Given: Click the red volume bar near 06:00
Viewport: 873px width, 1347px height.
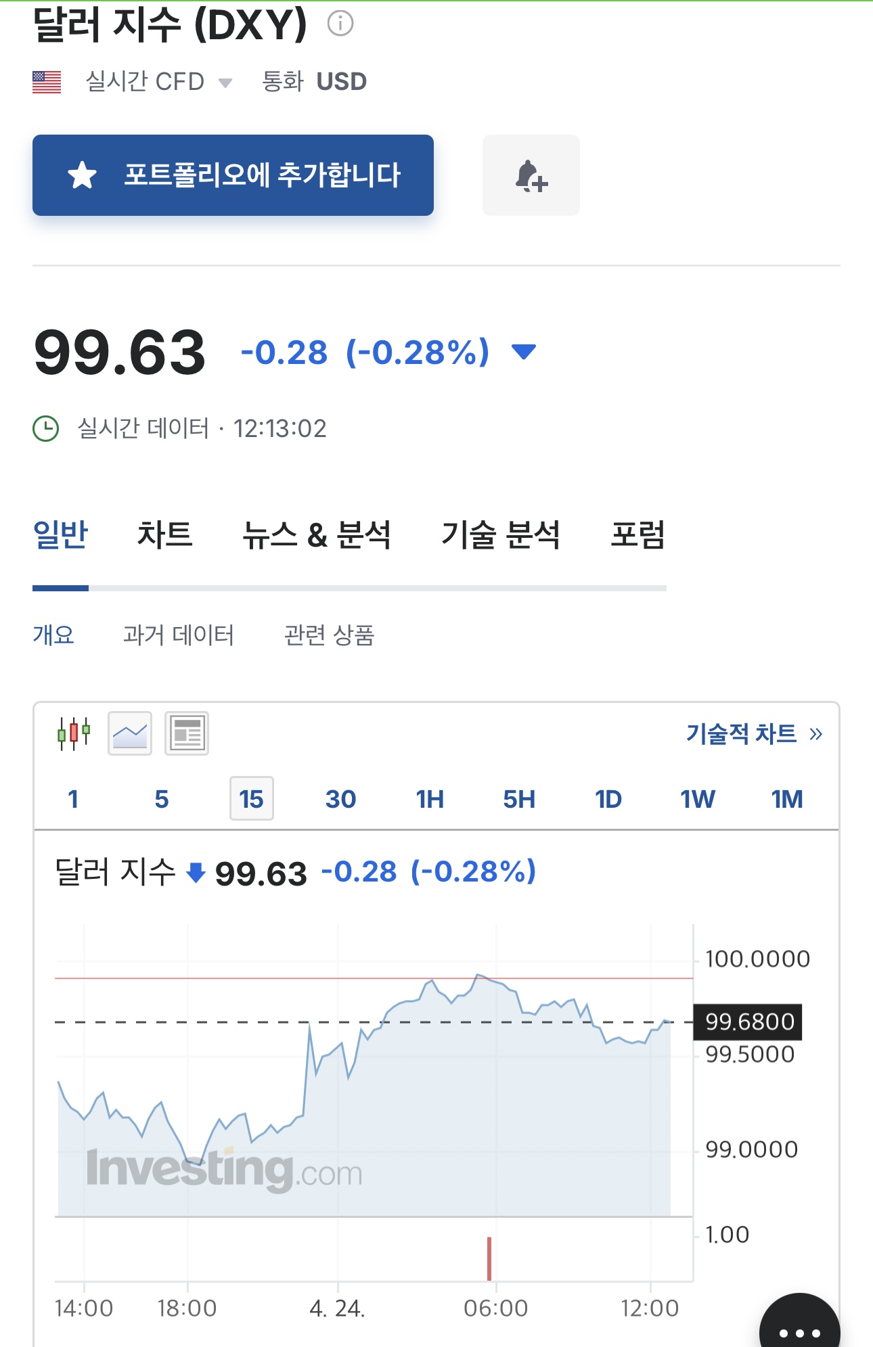Looking at the screenshot, I should click(489, 1258).
